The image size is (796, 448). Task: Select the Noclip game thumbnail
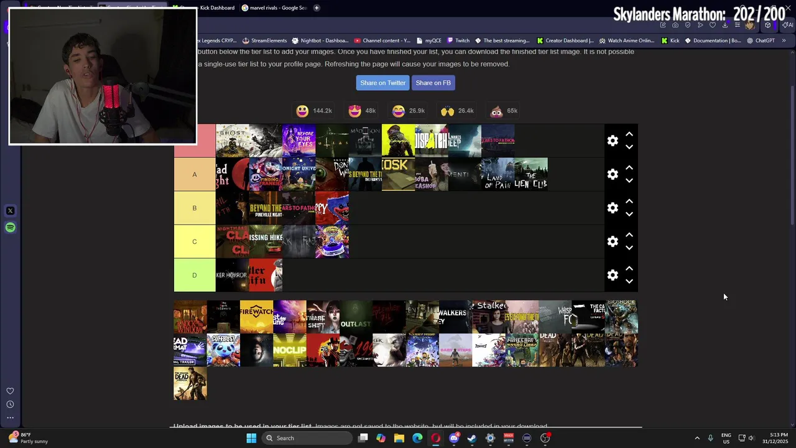290,350
